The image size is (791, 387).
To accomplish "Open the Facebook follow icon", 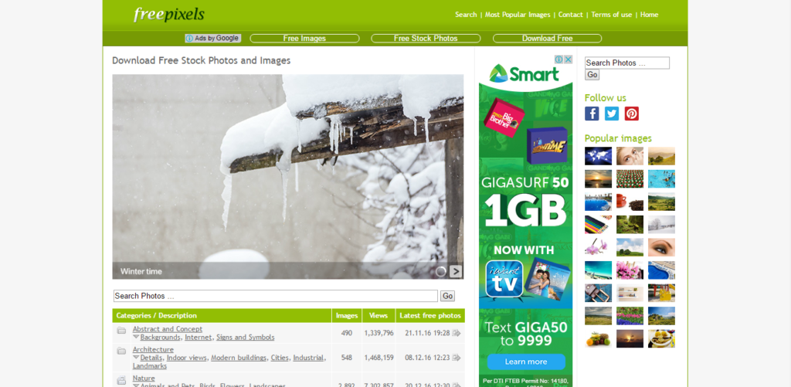I will tap(592, 114).
